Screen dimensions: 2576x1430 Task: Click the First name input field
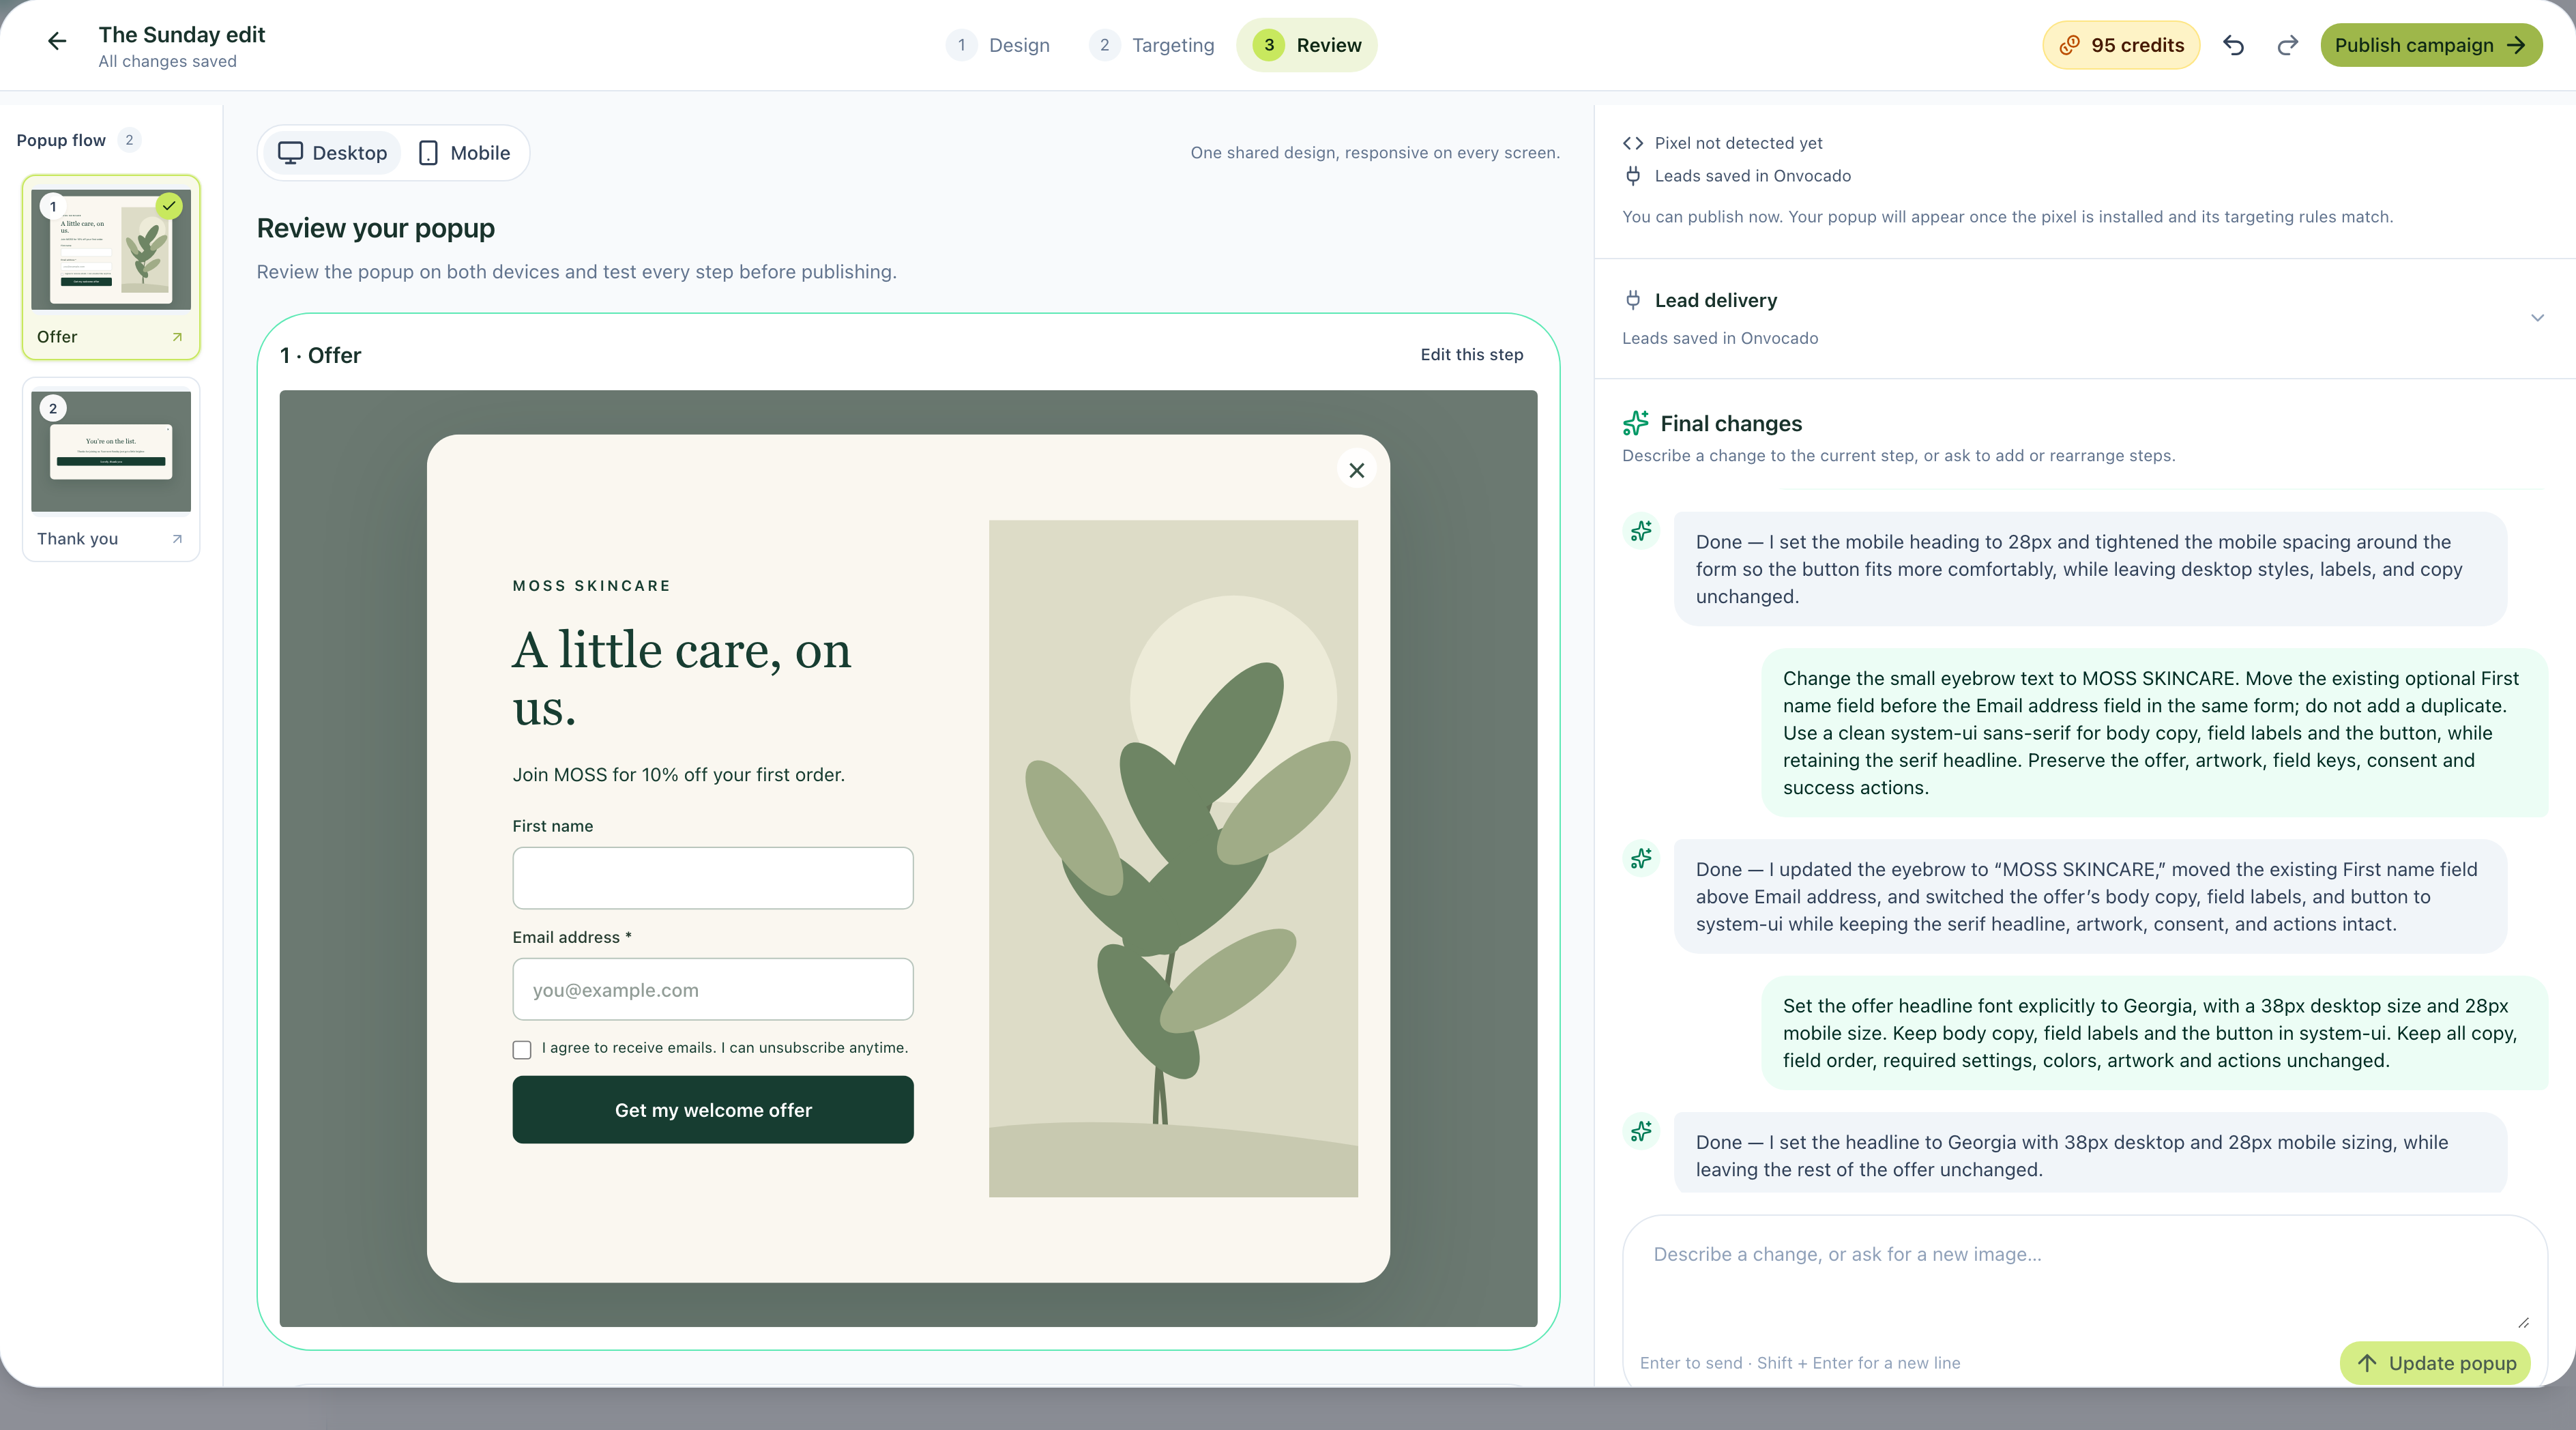click(x=713, y=878)
